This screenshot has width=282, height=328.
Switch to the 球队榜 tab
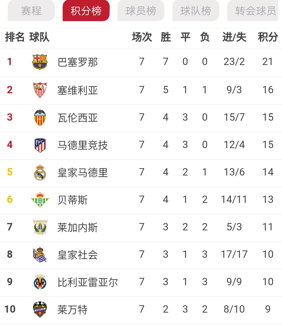click(196, 11)
